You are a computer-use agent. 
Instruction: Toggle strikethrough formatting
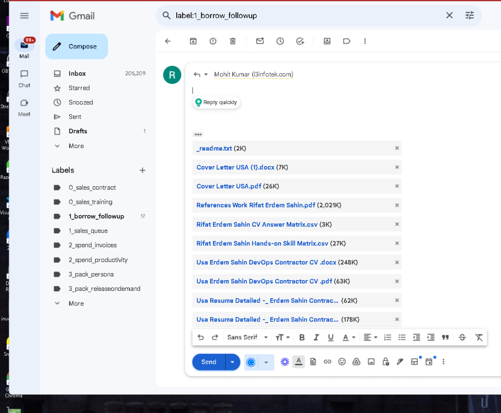(x=462, y=337)
